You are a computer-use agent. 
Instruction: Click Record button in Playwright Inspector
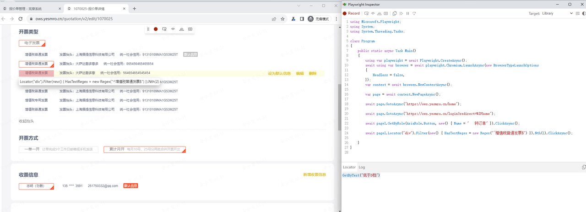click(x=351, y=13)
